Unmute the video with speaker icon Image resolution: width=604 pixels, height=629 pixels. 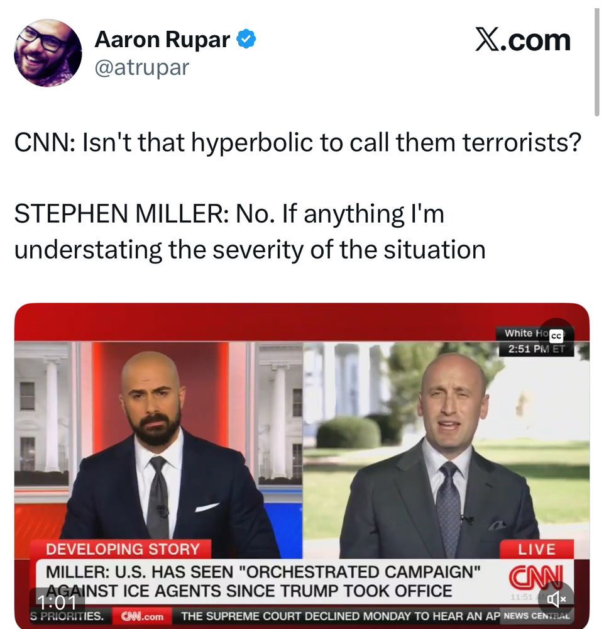(556, 599)
